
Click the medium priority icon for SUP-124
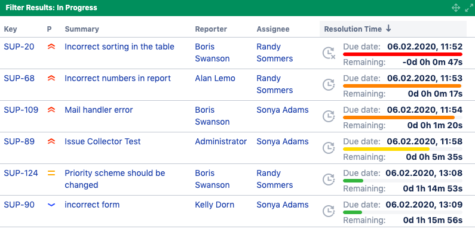click(51, 174)
